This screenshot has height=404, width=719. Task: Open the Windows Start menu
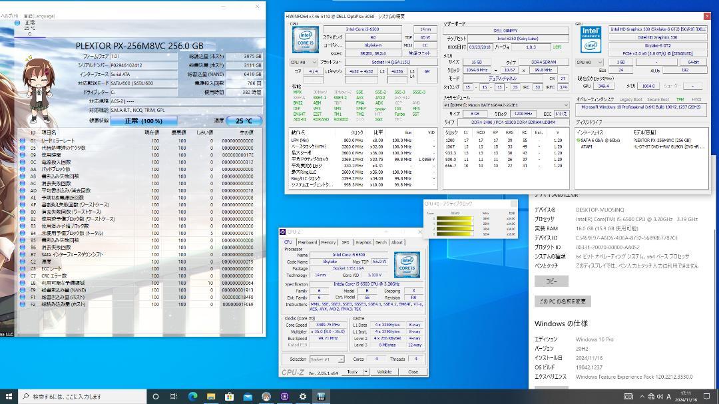[9, 396]
